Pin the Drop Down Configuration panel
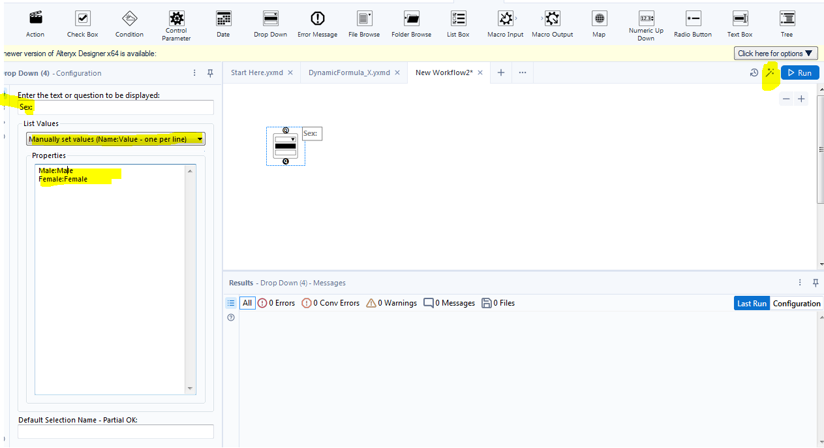This screenshot has width=824, height=448. tap(210, 73)
